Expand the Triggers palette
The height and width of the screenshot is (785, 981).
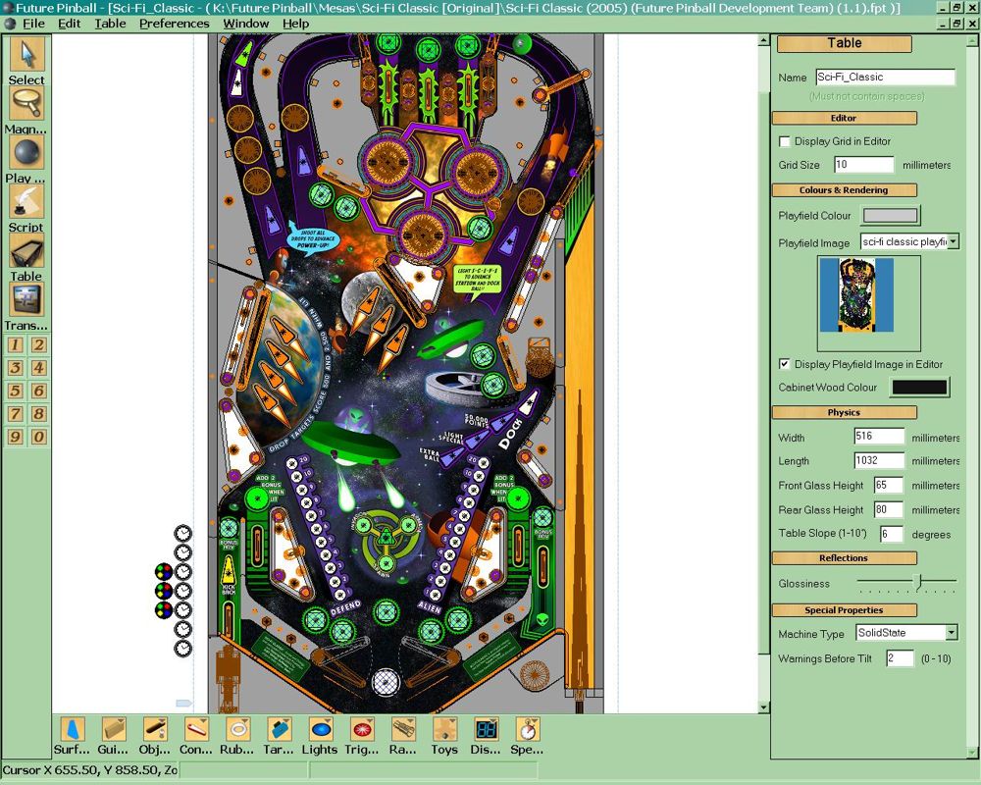point(361,729)
